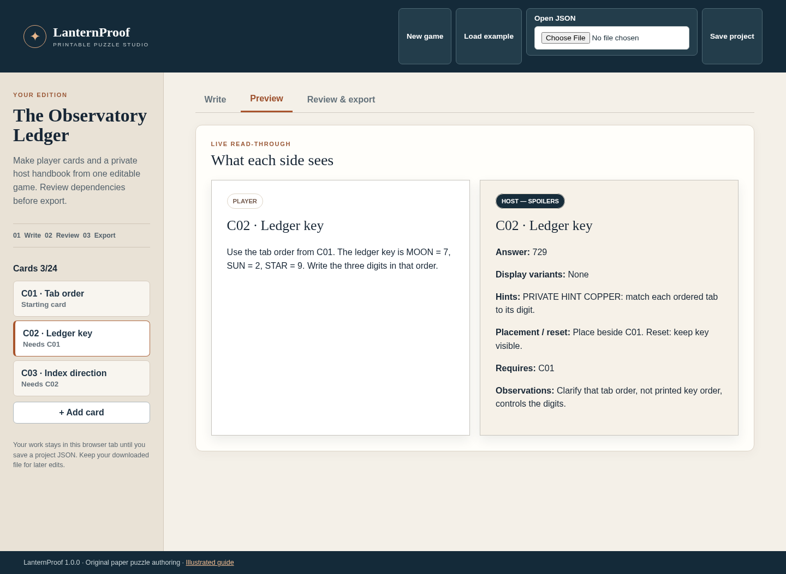Click the Hints line in host panel
The image size is (786, 574).
coord(606,304)
